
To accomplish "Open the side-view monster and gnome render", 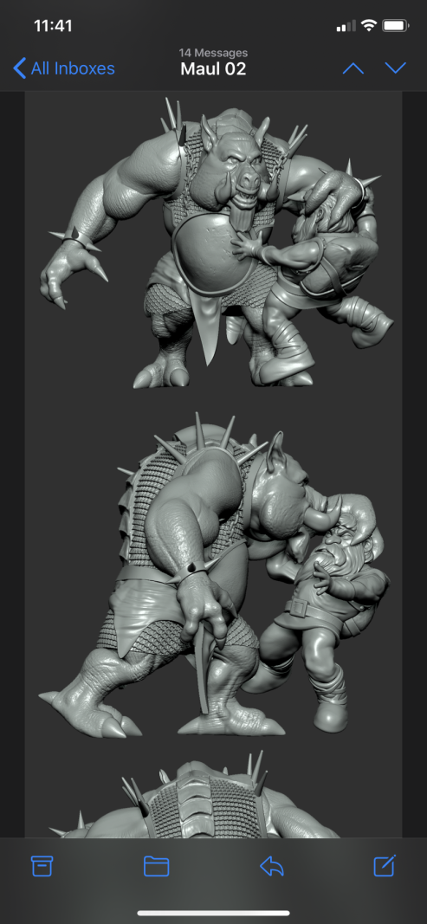I will (x=213, y=574).
